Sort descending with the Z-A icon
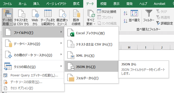Screen dimensions: 174x93 125,21
